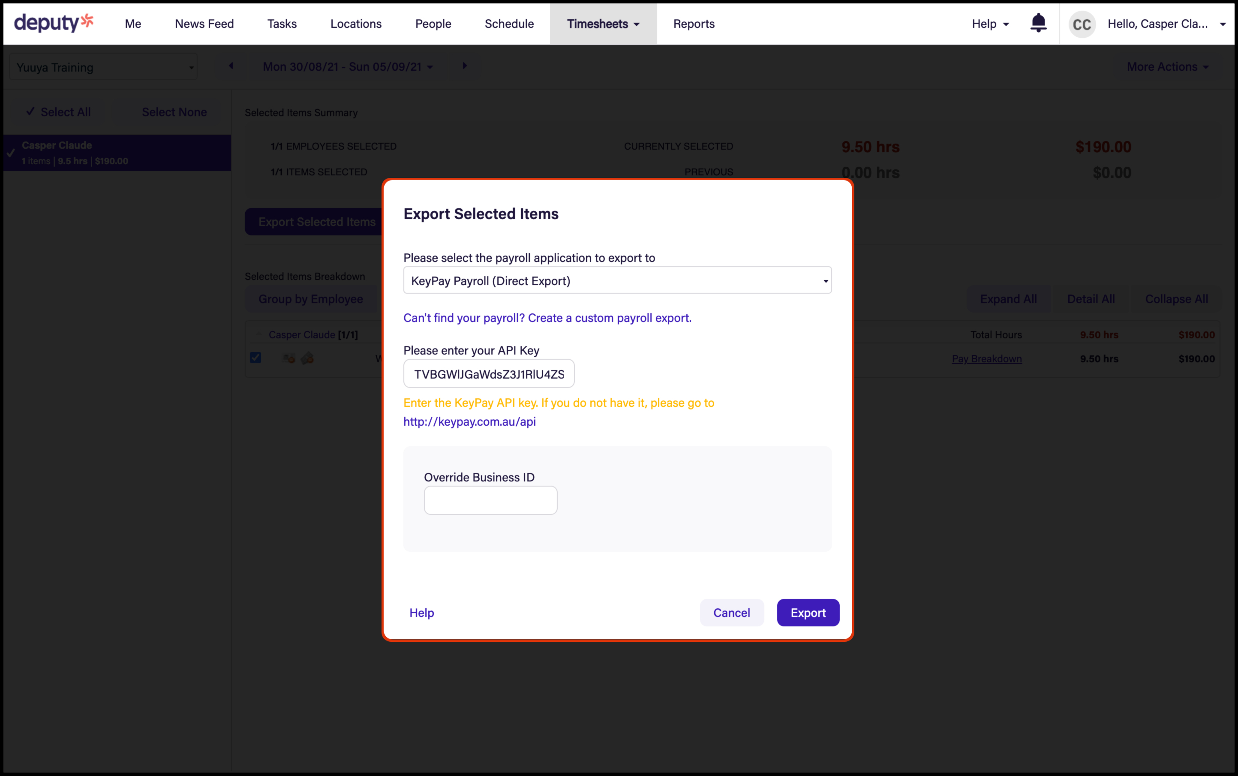
Task: Open Timesheets menu dropdown
Action: pos(603,24)
